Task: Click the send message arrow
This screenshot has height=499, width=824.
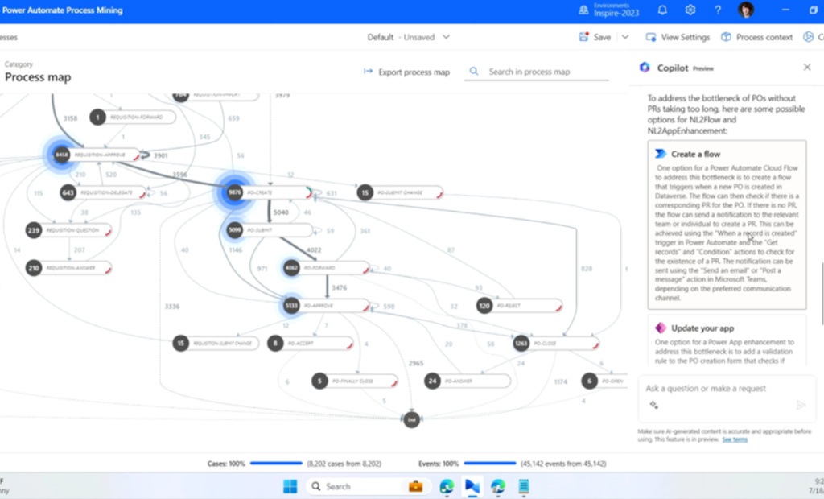Action: (801, 404)
